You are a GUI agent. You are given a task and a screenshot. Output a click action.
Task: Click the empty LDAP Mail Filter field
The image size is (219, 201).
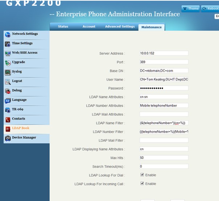coord(164,140)
